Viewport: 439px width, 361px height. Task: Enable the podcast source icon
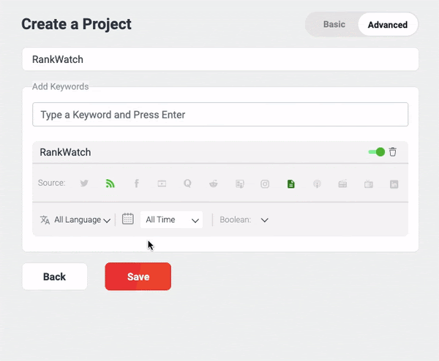[317, 184]
